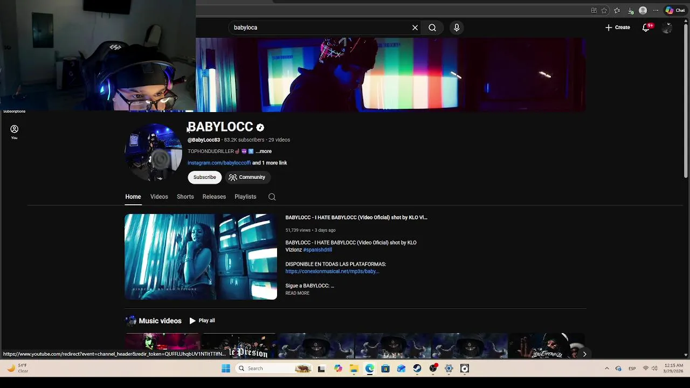Viewport: 690px width, 388px height.
Task: Open the You sidebar entry
Action: [x=14, y=132]
